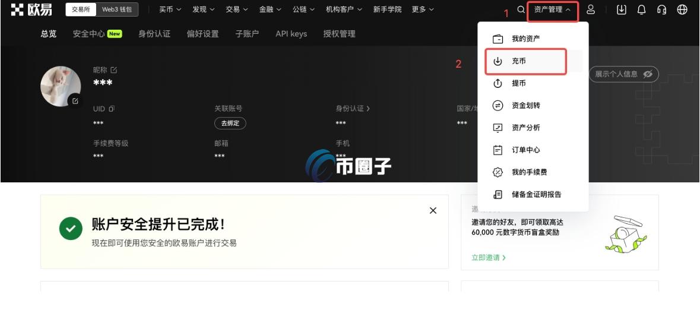700x332 pixels.
Task: Click the 立即邀请 link
Action: click(x=489, y=258)
